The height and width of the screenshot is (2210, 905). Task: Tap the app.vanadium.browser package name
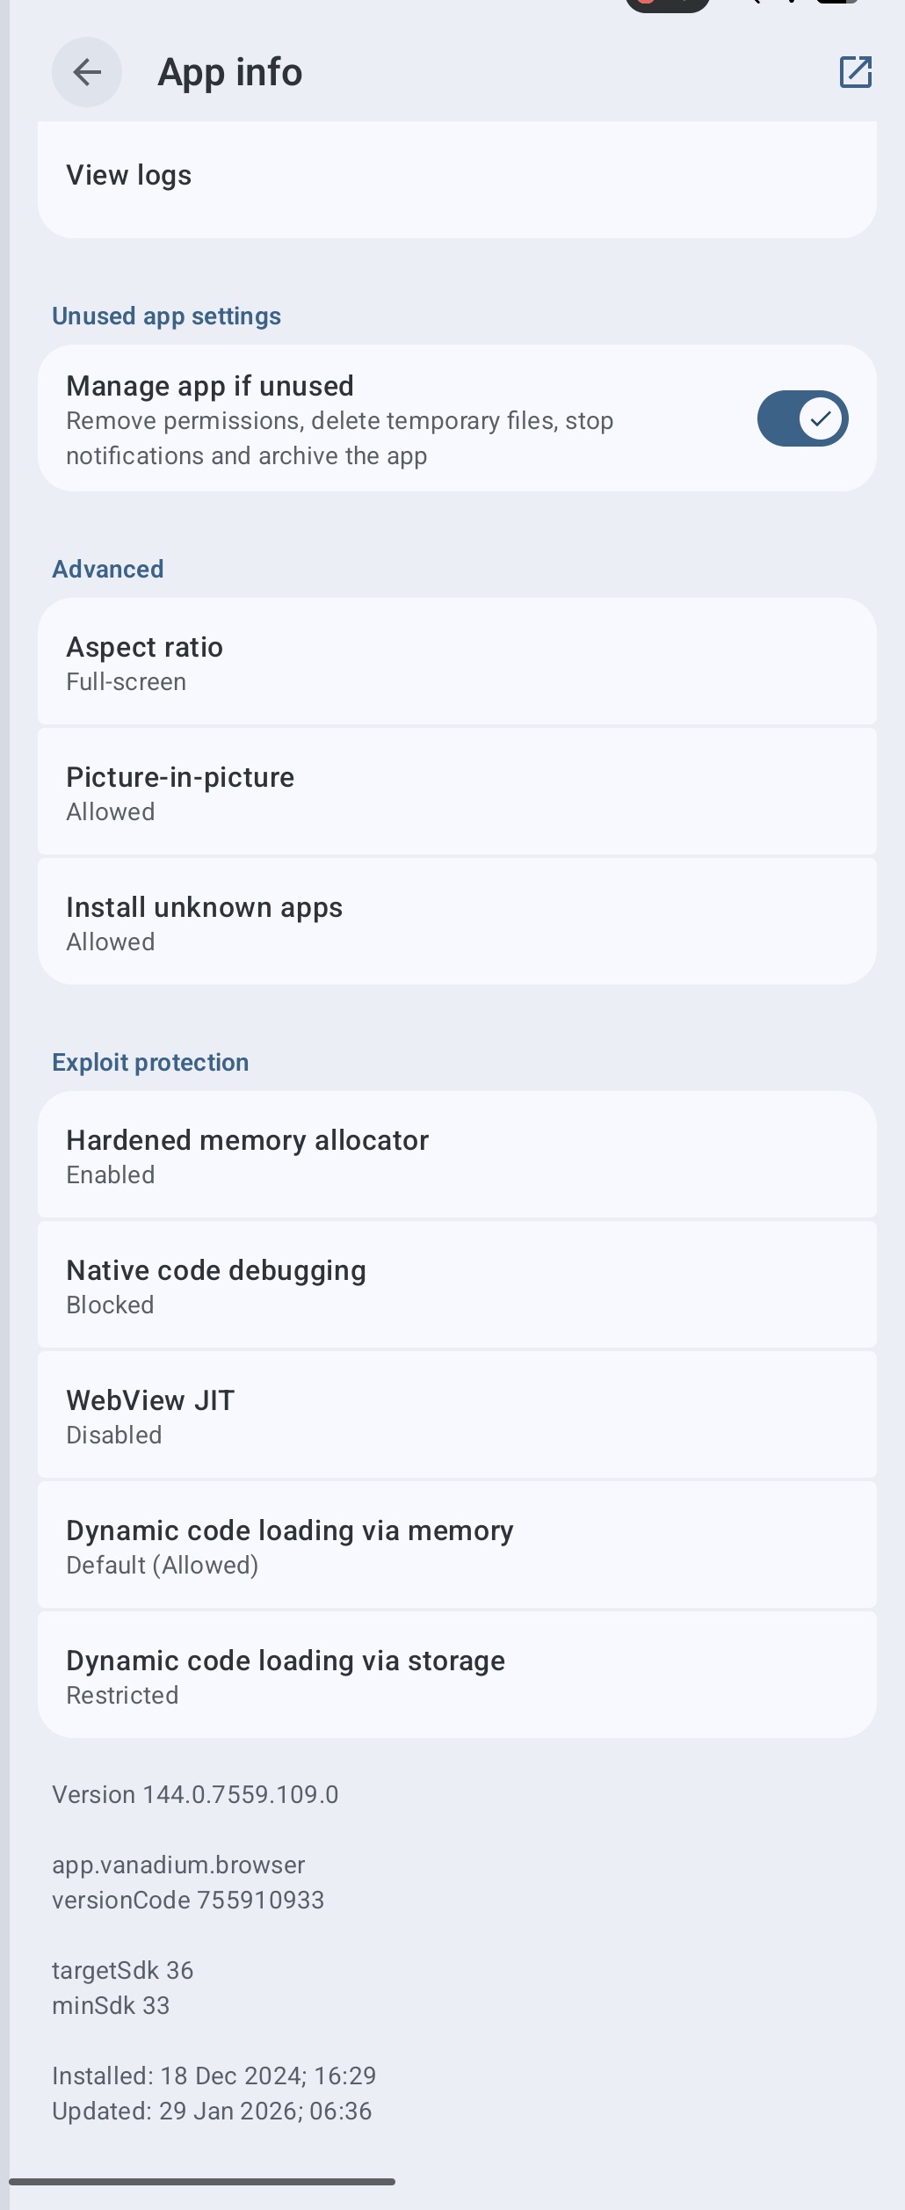pos(178,1865)
